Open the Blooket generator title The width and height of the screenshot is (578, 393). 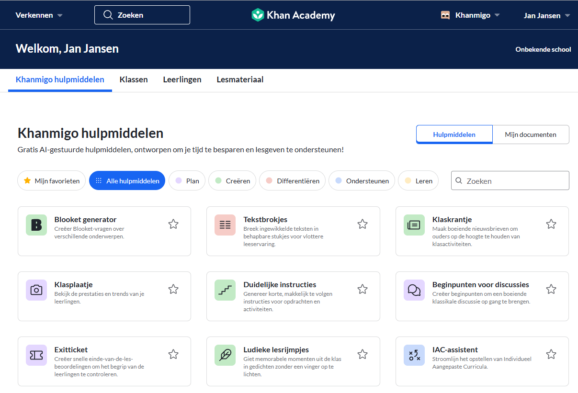pyautogui.click(x=85, y=220)
